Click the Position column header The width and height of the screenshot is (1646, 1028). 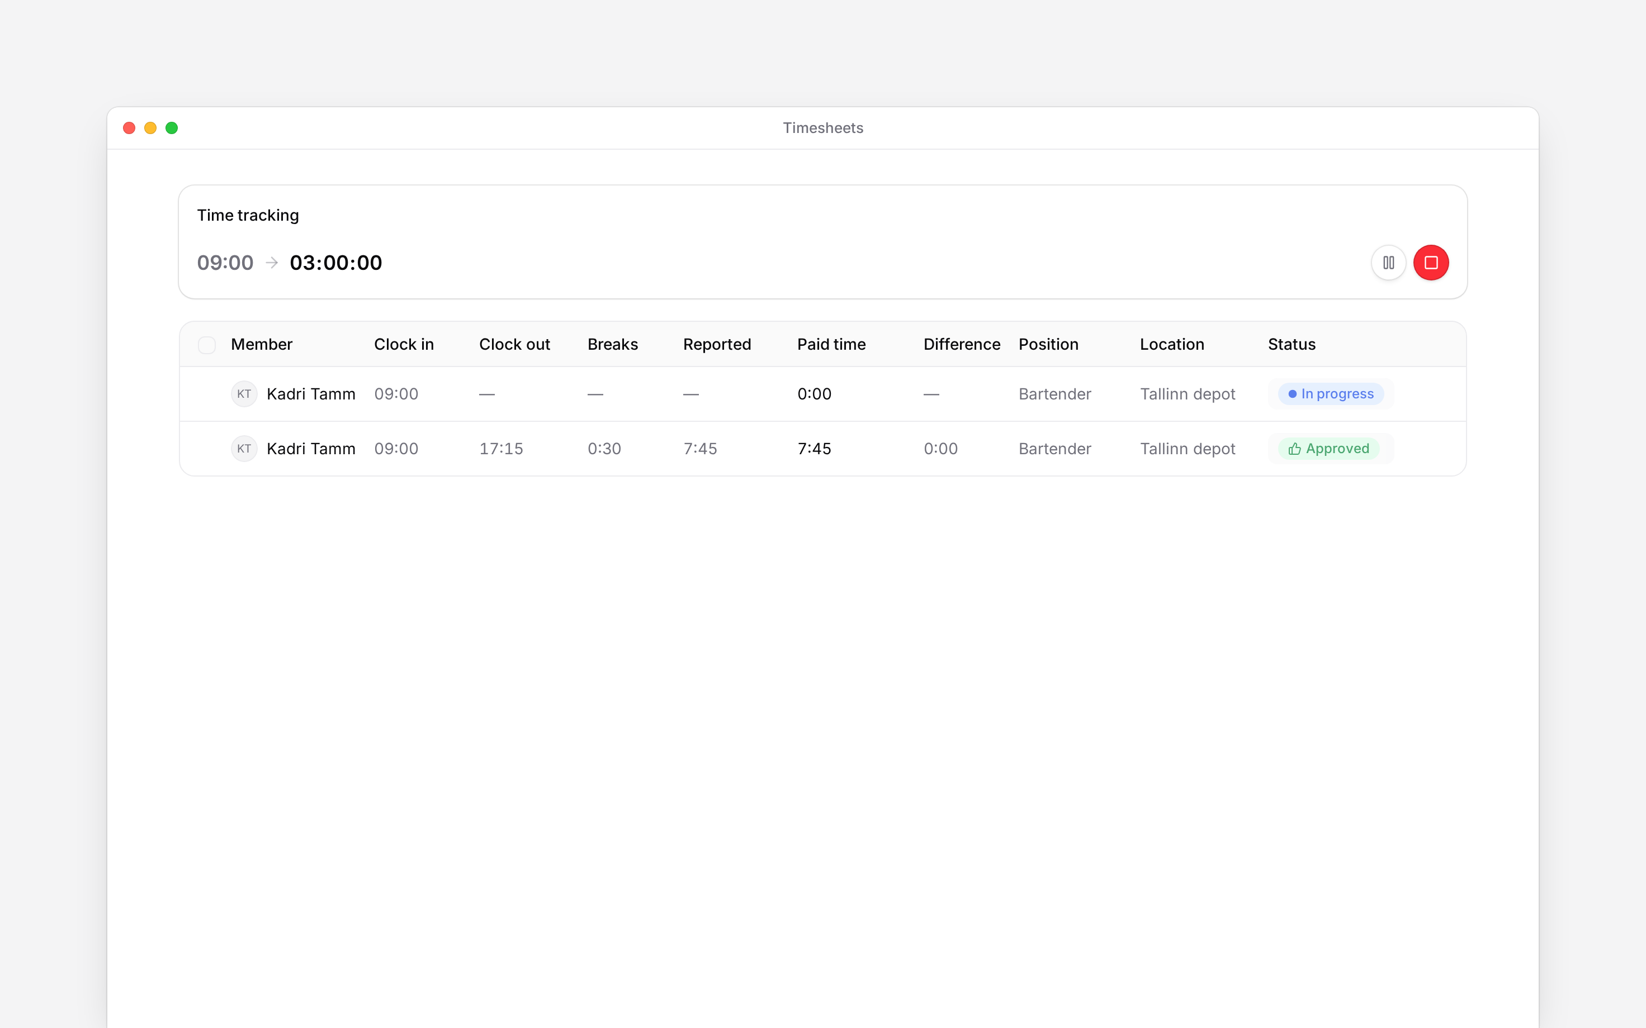[1048, 345]
